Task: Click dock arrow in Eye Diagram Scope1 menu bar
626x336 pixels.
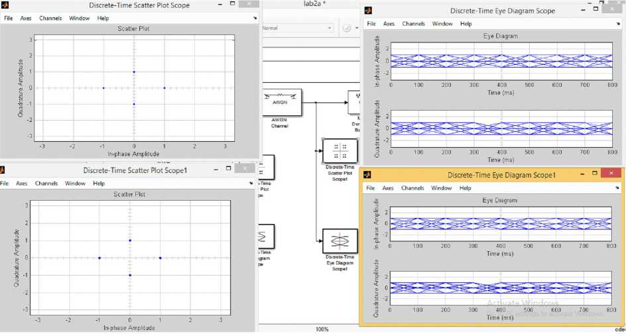Action: (x=617, y=188)
